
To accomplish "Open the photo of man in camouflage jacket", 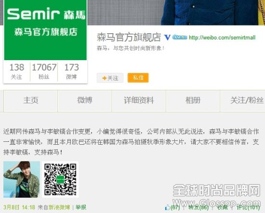I will pyautogui.click(x=22, y=179).
